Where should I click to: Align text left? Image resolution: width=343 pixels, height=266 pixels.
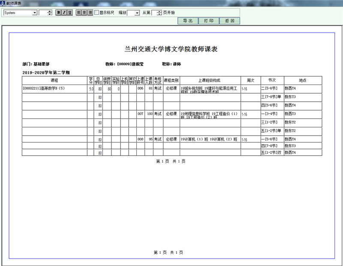(x=79, y=12)
